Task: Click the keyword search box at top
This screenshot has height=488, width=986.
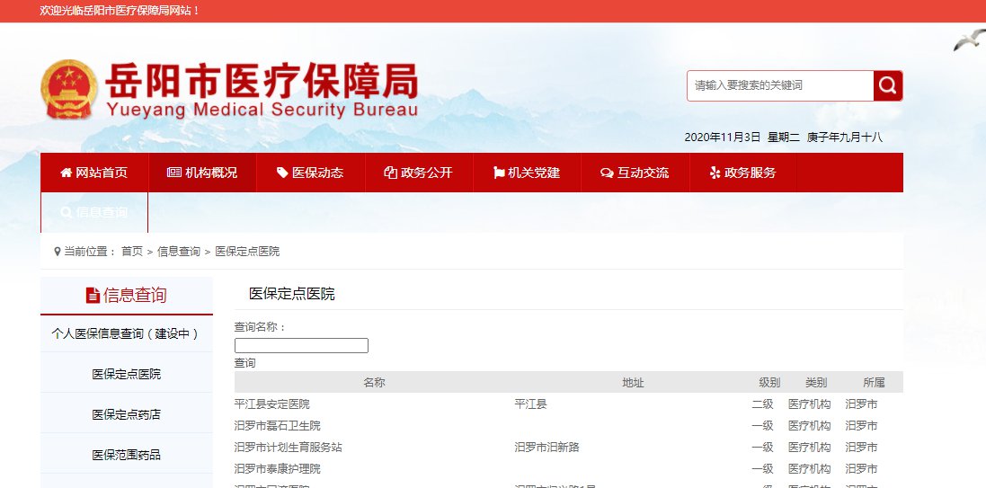Action: (x=779, y=85)
